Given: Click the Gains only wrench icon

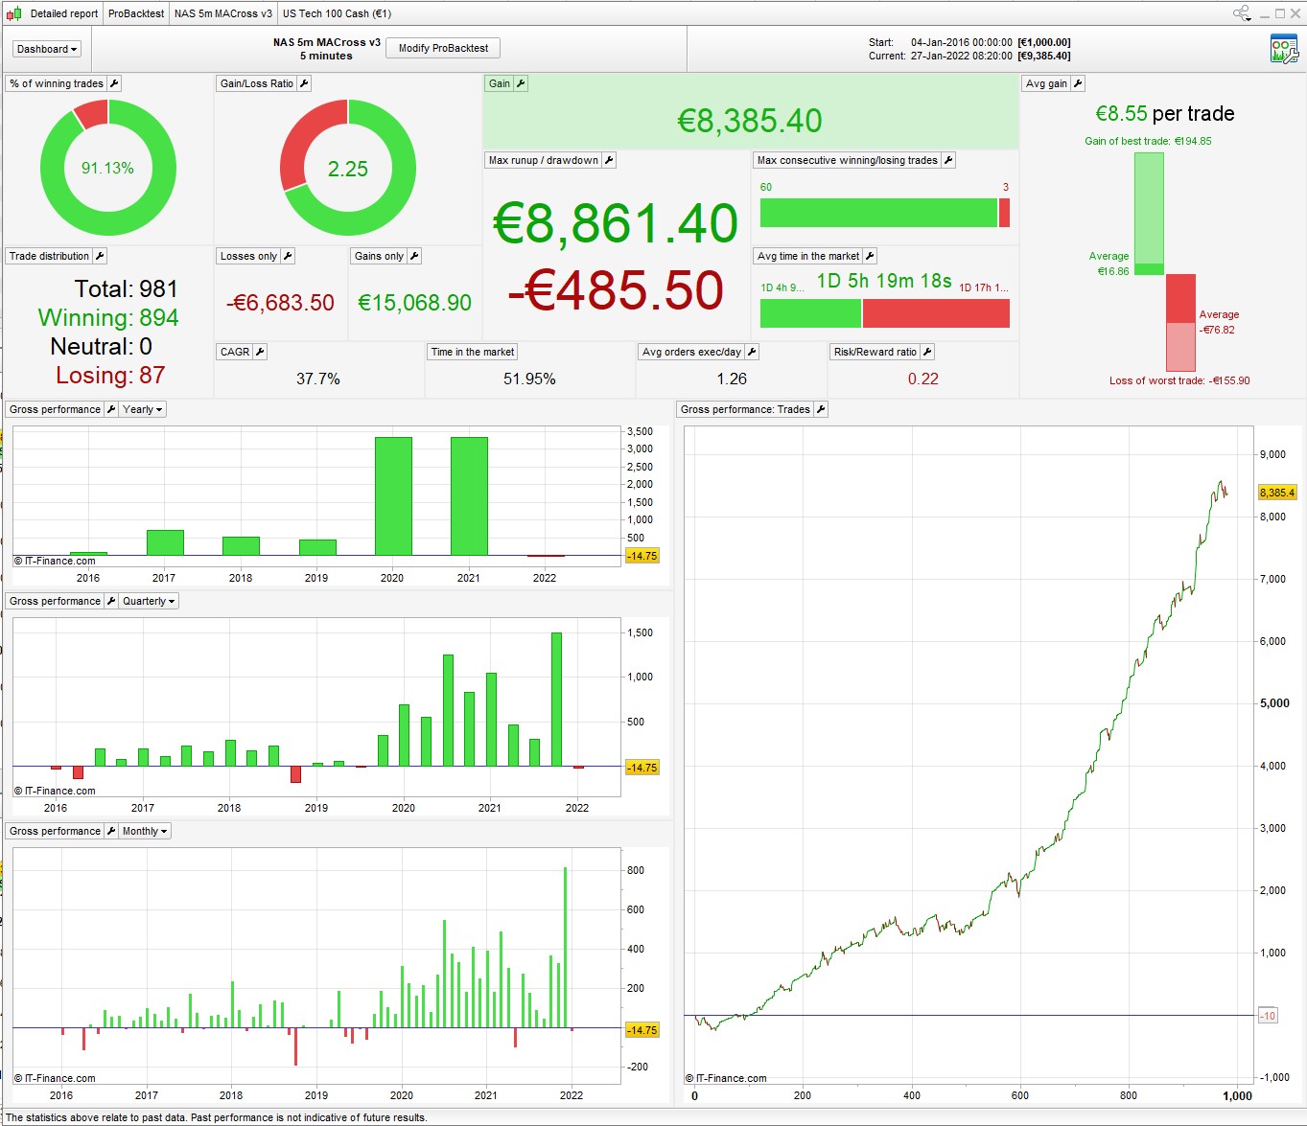Looking at the screenshot, I should coord(414,256).
